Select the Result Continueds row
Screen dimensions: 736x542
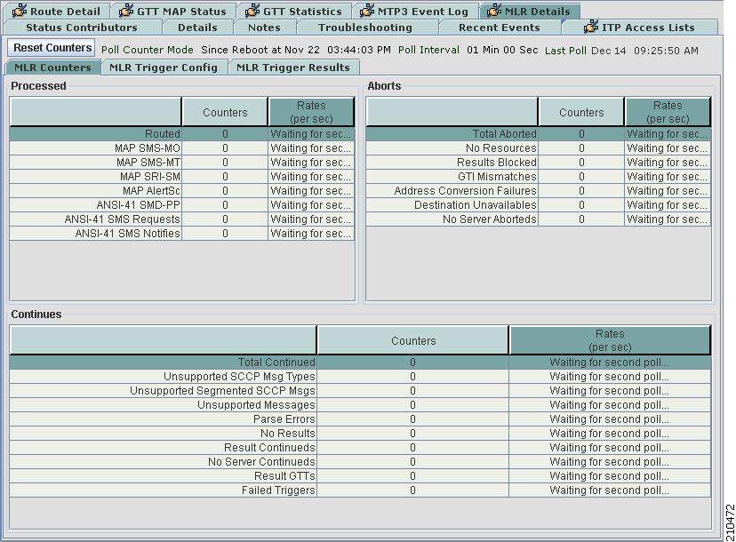[x=360, y=448]
